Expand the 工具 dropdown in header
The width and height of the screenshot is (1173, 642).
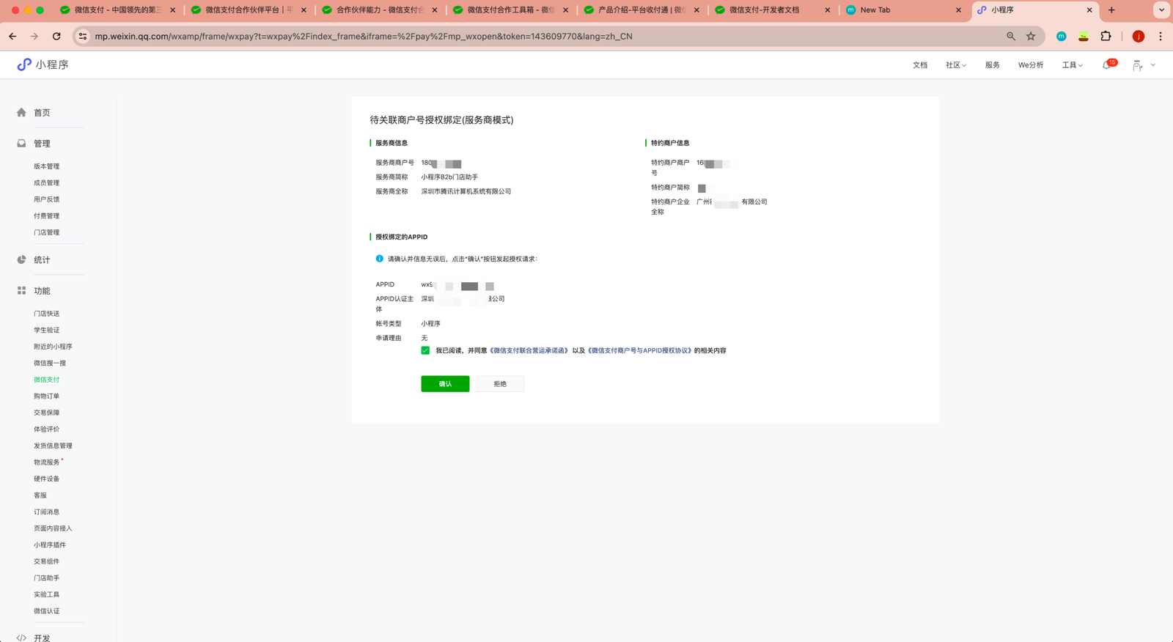1072,65
